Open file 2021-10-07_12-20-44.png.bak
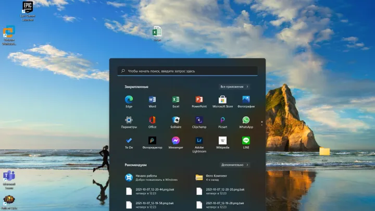 (x=151, y=191)
